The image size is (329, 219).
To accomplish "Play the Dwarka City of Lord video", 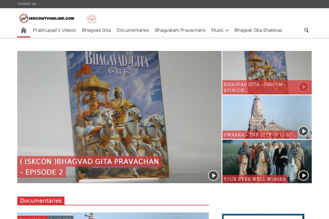I will 303,131.
